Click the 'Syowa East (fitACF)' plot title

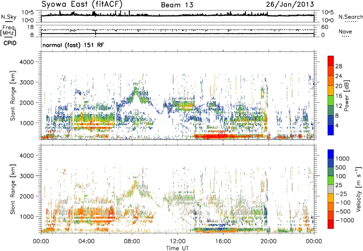pos(82,4)
